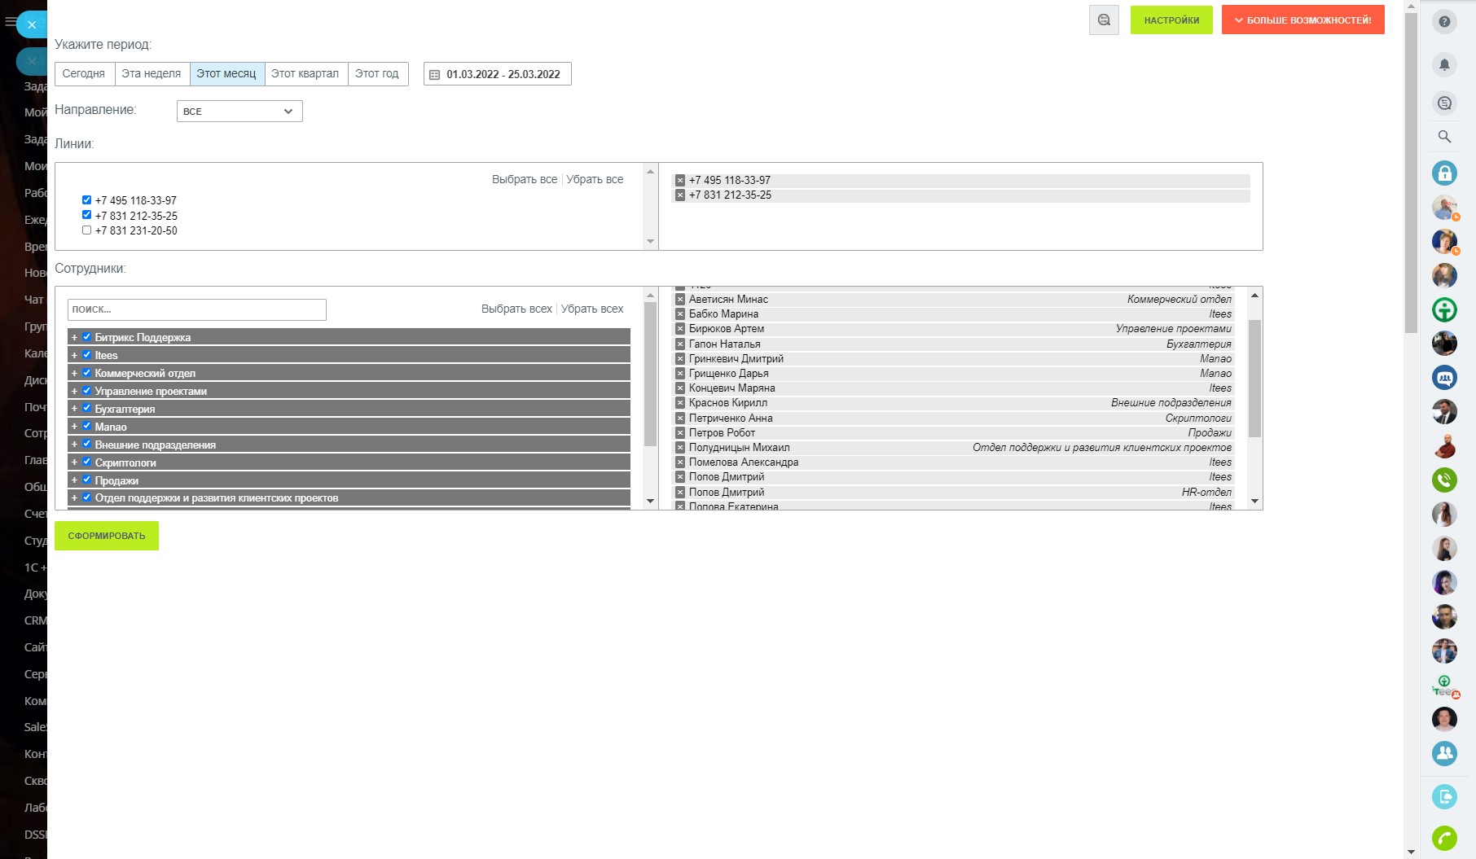Remove Бабко Марина from selected employees
The height and width of the screenshot is (859, 1476).
click(680, 314)
